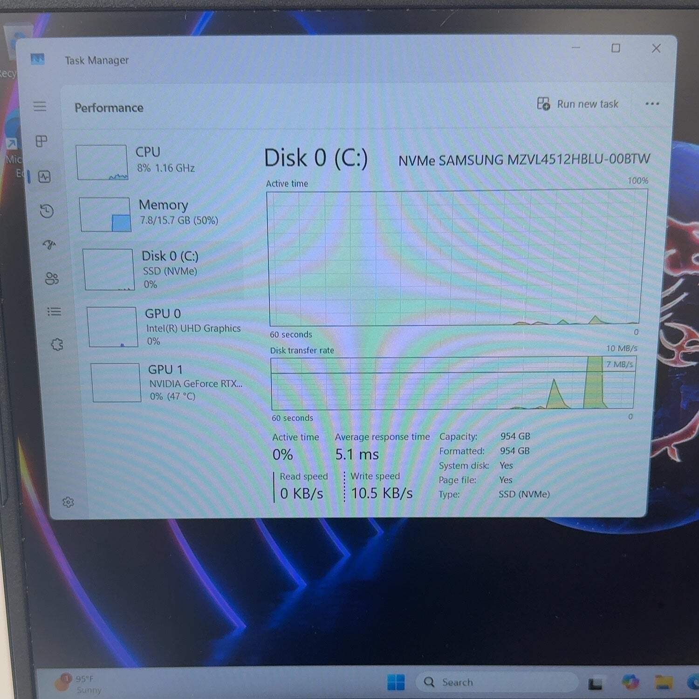
Task: Click the Performance page heading
Action: [x=109, y=108]
